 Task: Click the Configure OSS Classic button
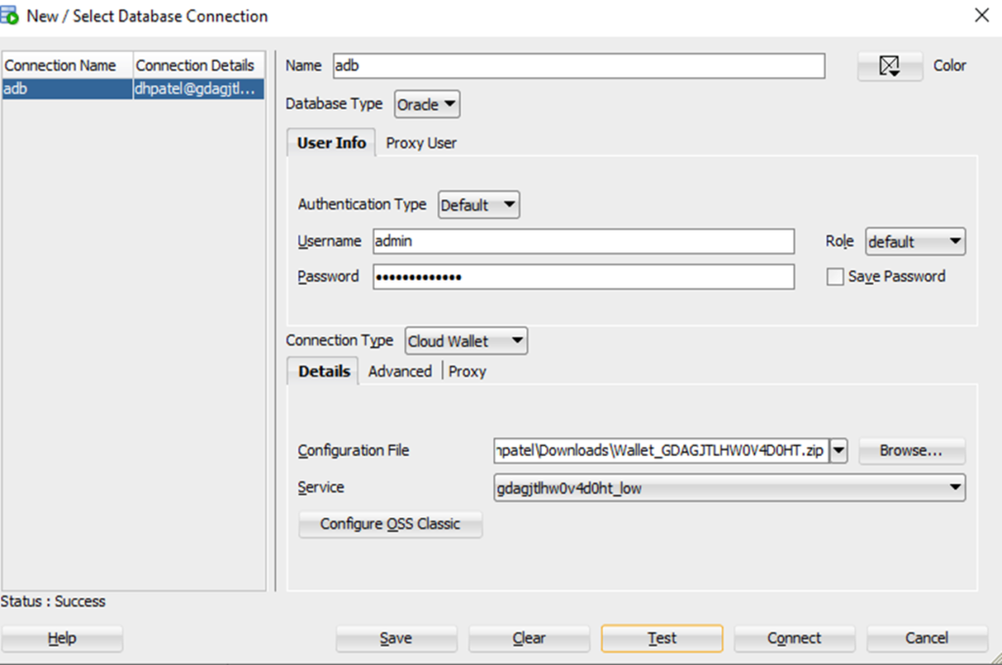click(389, 524)
